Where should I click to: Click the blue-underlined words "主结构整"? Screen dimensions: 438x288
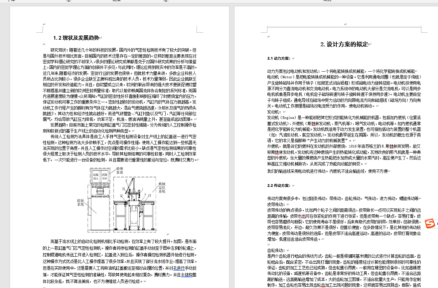click(189, 275)
